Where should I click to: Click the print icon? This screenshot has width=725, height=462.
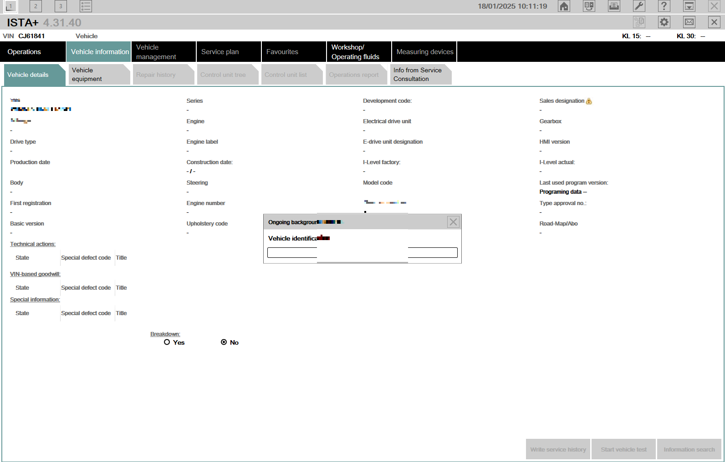click(614, 6)
